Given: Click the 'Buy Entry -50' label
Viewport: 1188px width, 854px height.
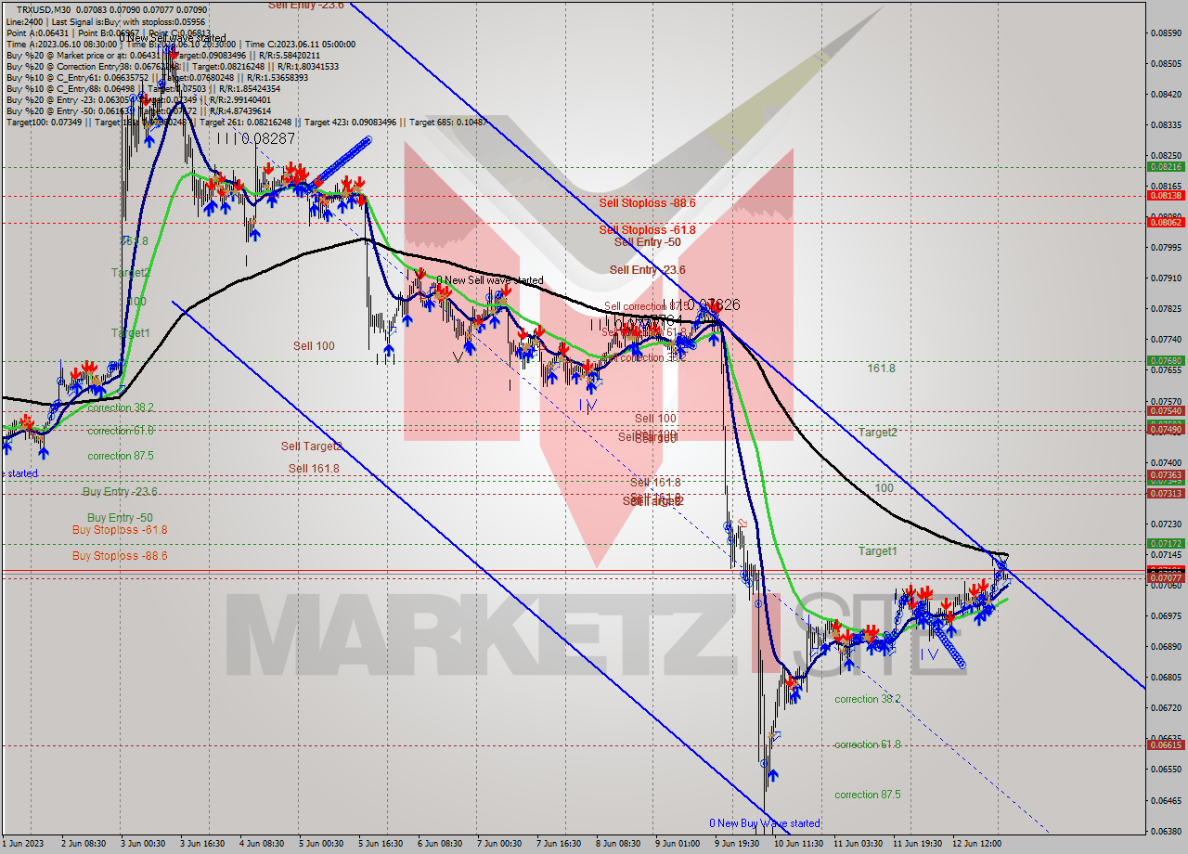Looking at the screenshot, I should [120, 518].
